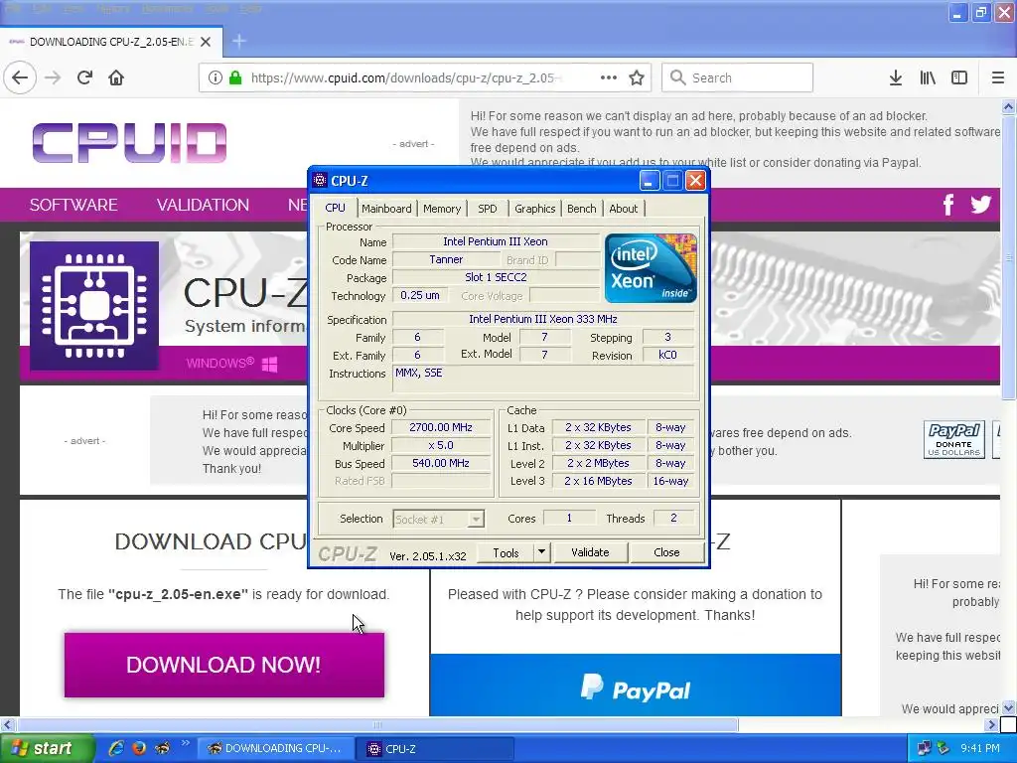The height and width of the screenshot is (763, 1017).
Task: Open SOFTWARE in the site navigation
Action: tap(73, 205)
